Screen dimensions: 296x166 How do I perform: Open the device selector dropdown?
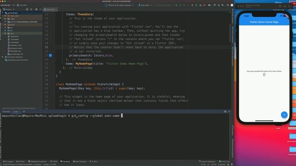pos(119,5)
